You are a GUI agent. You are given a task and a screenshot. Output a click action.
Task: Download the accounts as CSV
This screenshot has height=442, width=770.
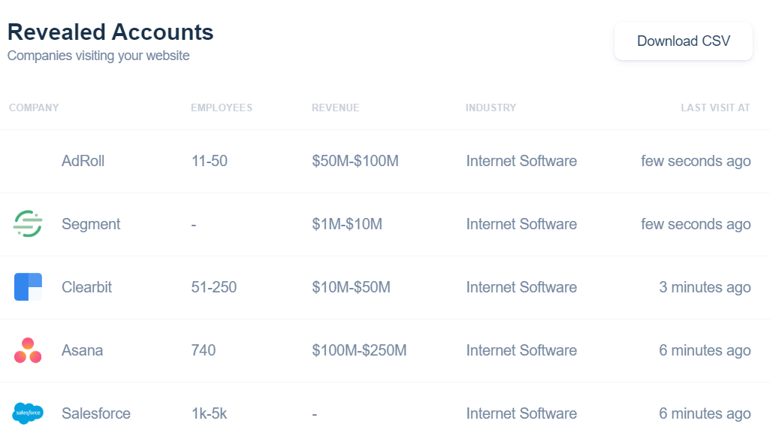click(x=683, y=41)
